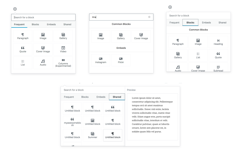Screen dimensions: 247x160
Task: Insert the Video block
Action: tap(63, 49)
